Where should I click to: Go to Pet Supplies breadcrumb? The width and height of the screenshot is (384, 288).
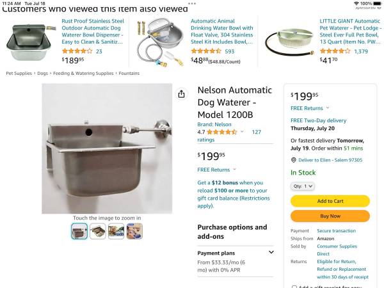click(19, 73)
